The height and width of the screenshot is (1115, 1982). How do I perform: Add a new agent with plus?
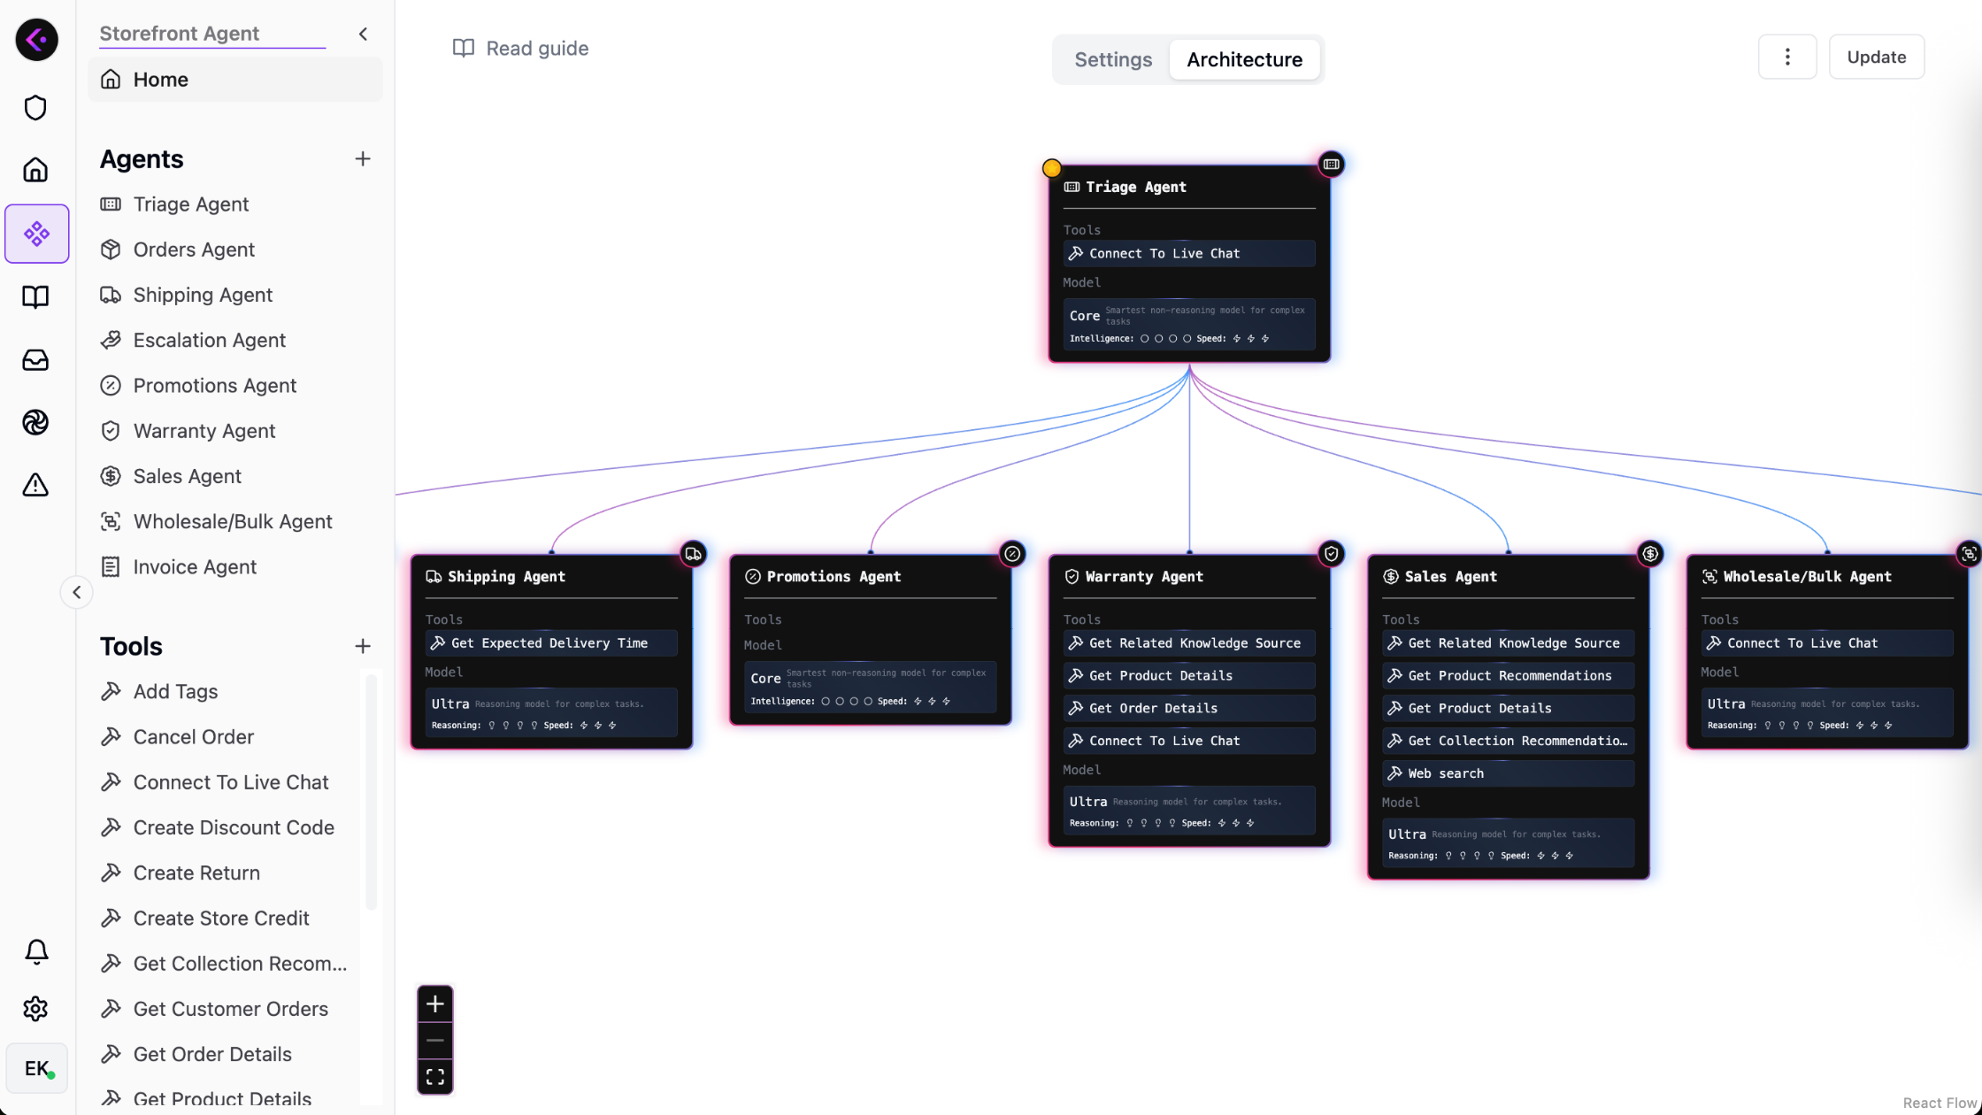(x=363, y=159)
